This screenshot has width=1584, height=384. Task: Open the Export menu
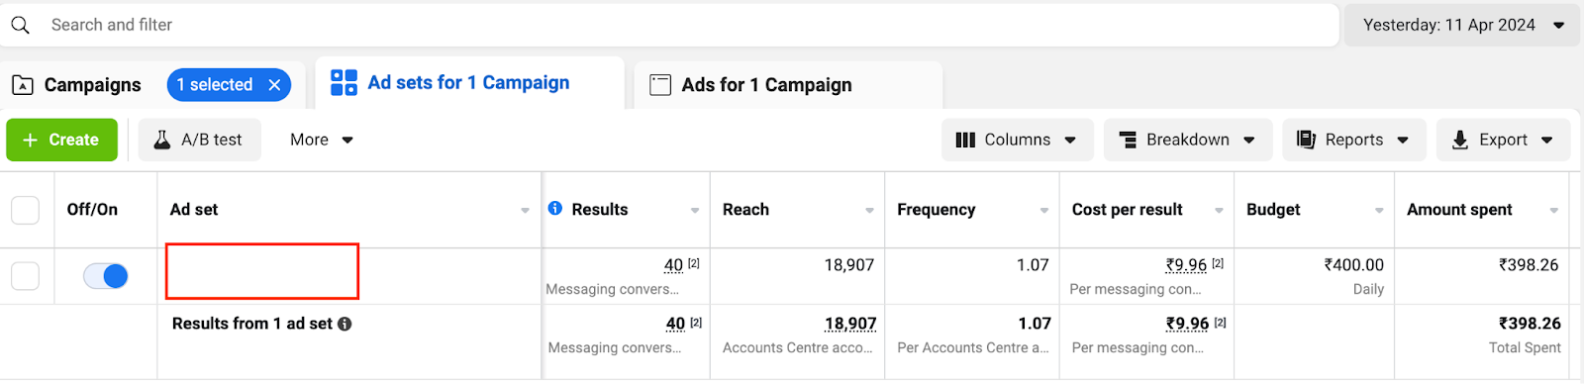click(x=1503, y=140)
